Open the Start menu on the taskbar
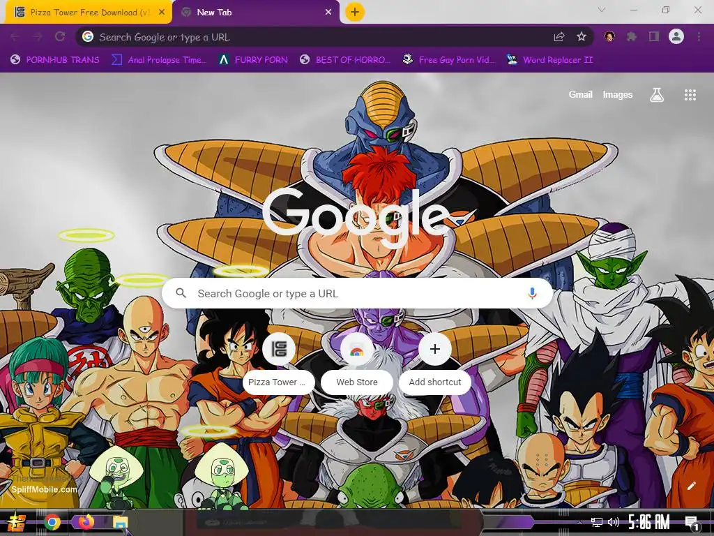 coord(17,522)
